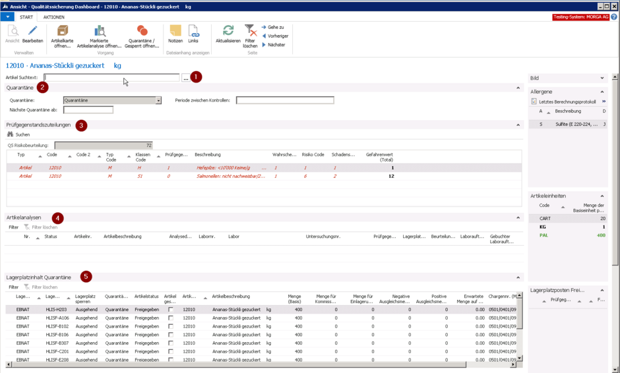This screenshot has height=373, width=620.
Task: Click the main page vertical scrollbar
Action: pyautogui.click(x=615, y=223)
